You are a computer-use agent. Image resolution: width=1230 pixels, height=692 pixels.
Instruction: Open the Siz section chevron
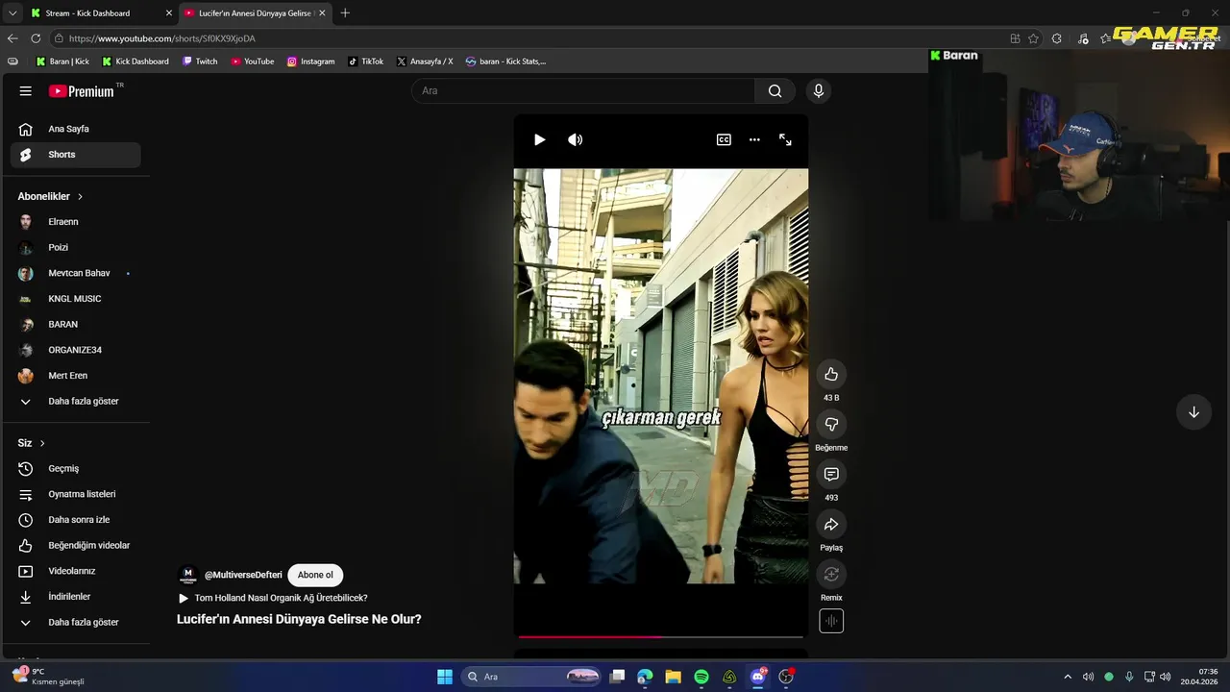click(x=42, y=443)
